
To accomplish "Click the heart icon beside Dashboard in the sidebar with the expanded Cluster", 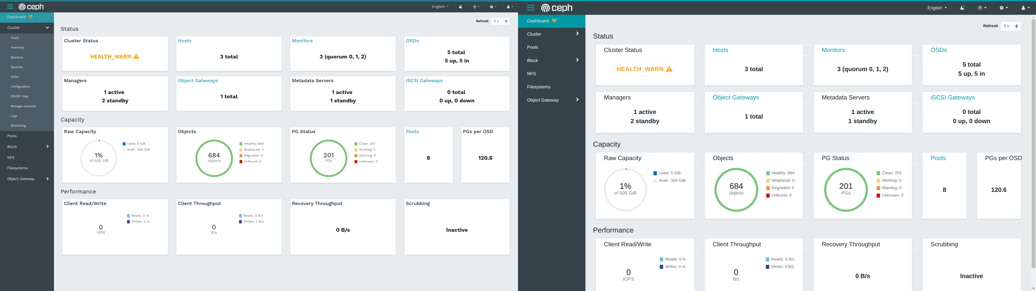I will (31, 17).
